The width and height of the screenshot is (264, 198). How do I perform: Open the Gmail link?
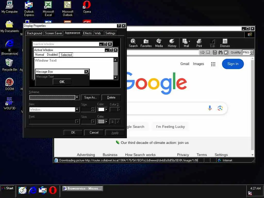185,64
